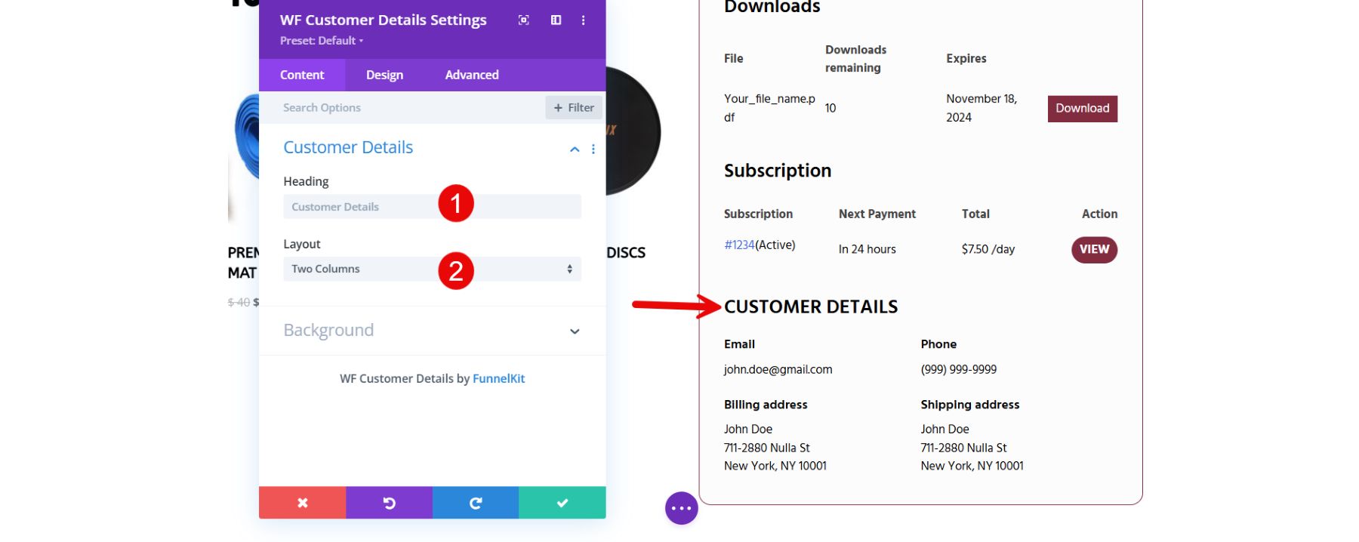
Task: Click the purple three-dots builder button
Action: [x=682, y=508]
